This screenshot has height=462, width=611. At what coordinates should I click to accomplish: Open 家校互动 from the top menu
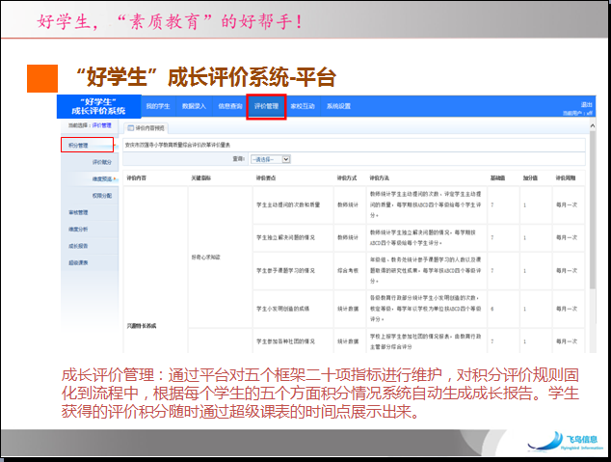tap(303, 106)
